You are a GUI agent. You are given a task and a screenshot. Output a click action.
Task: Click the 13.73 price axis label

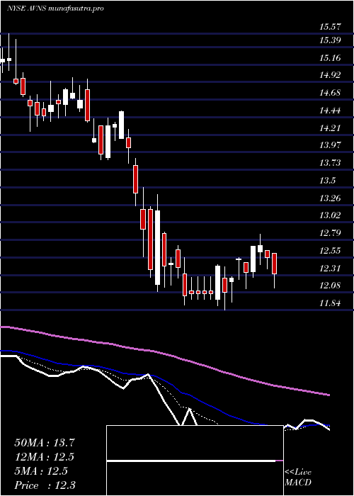click(x=331, y=163)
